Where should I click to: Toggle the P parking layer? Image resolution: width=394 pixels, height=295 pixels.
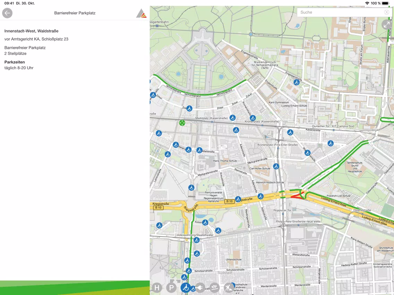(x=171, y=287)
